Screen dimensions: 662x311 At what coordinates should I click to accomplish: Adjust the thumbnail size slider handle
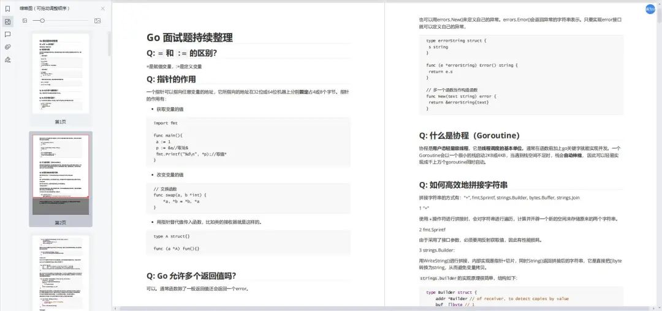[42, 20]
